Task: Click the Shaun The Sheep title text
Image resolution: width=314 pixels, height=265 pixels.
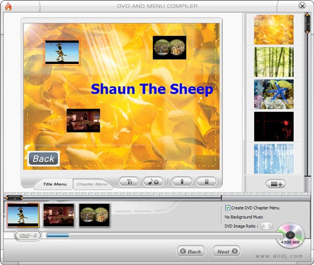Action: pyautogui.click(x=152, y=89)
